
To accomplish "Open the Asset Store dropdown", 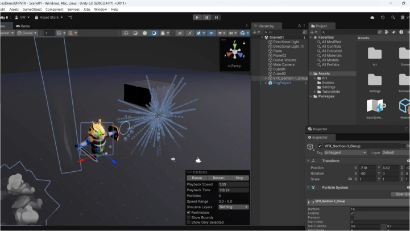I will pyautogui.click(x=49, y=17).
